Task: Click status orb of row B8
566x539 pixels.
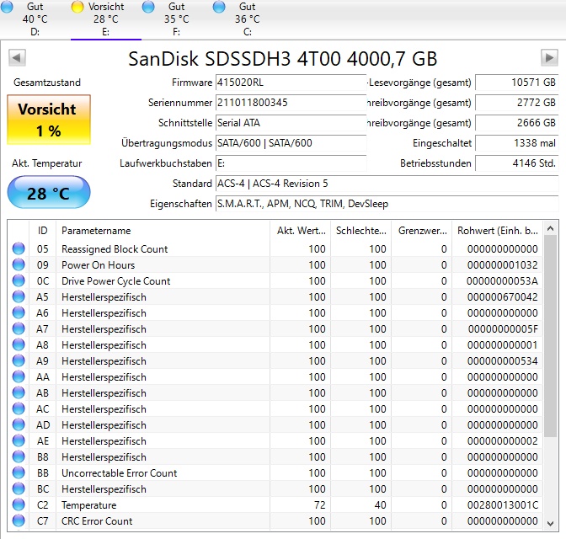Action: click(19, 456)
